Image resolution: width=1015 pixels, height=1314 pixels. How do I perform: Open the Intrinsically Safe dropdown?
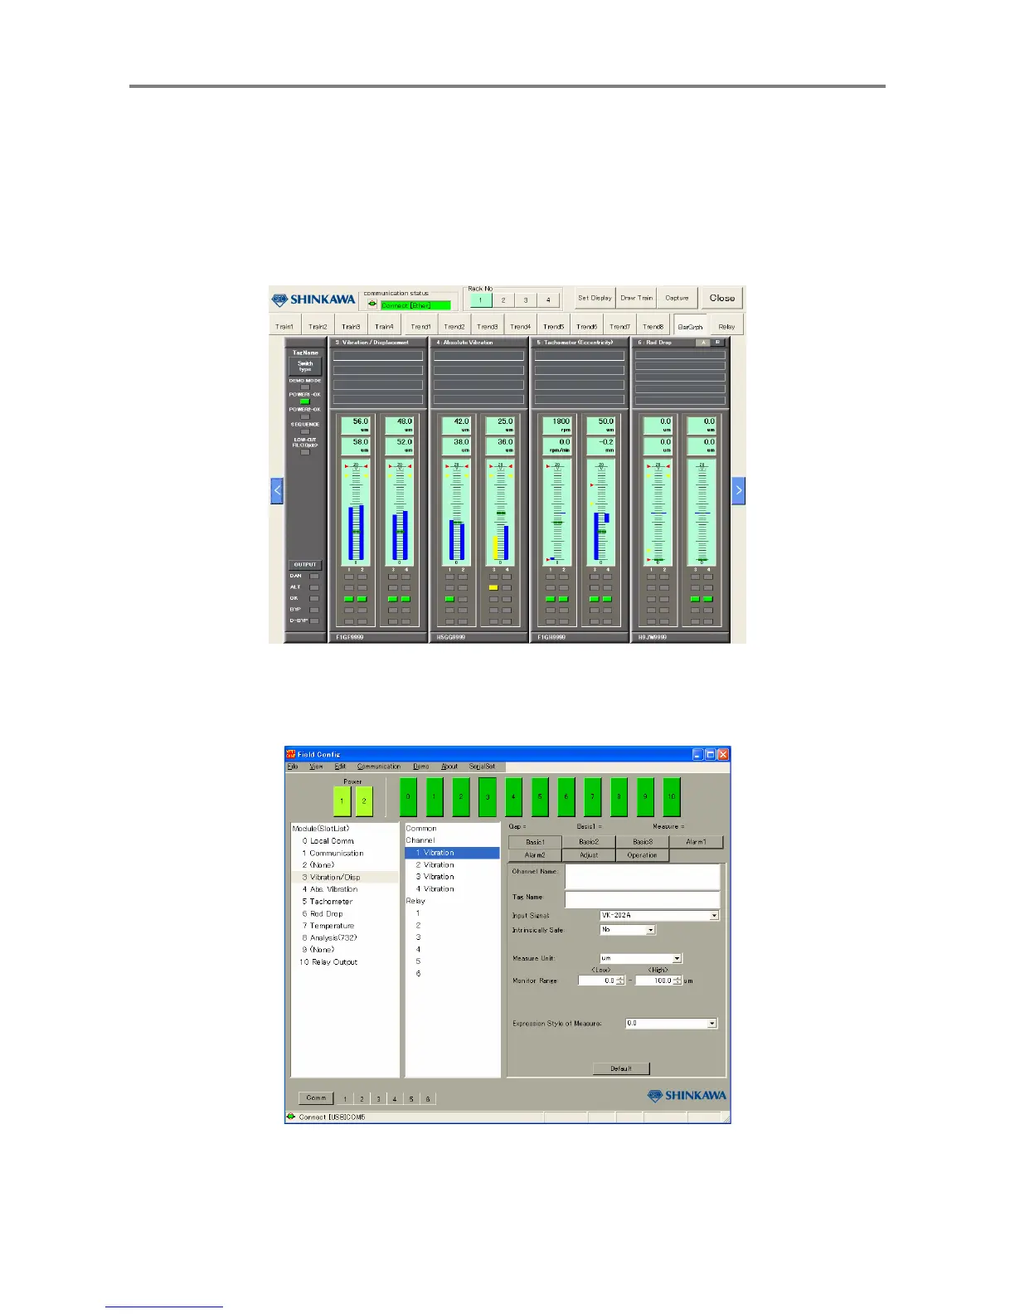click(650, 930)
